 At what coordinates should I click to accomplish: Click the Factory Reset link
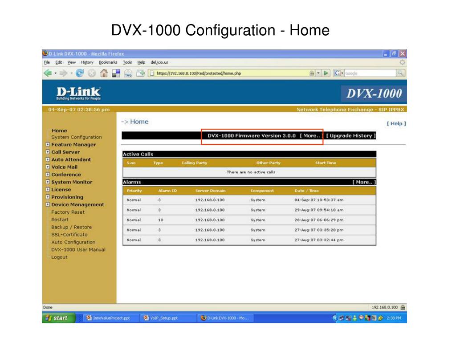click(x=68, y=212)
